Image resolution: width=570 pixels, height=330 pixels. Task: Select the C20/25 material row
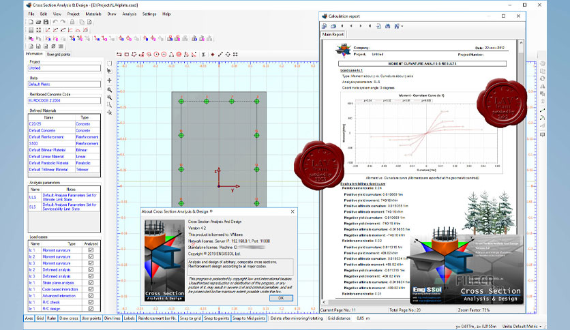pos(64,124)
